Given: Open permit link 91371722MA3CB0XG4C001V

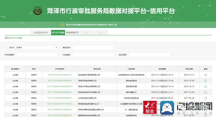Looking at the screenshot, I should [x=60, y=86].
